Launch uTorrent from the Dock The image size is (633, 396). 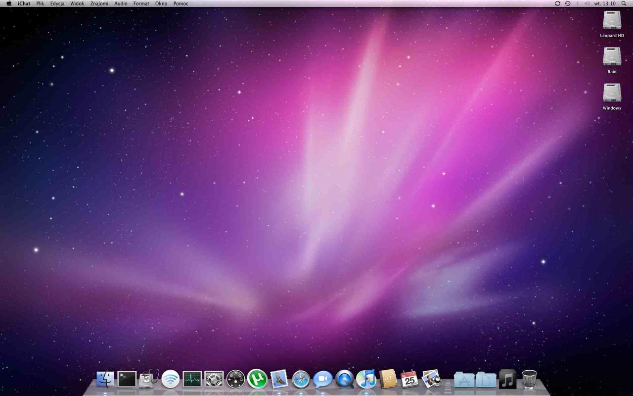(257, 379)
